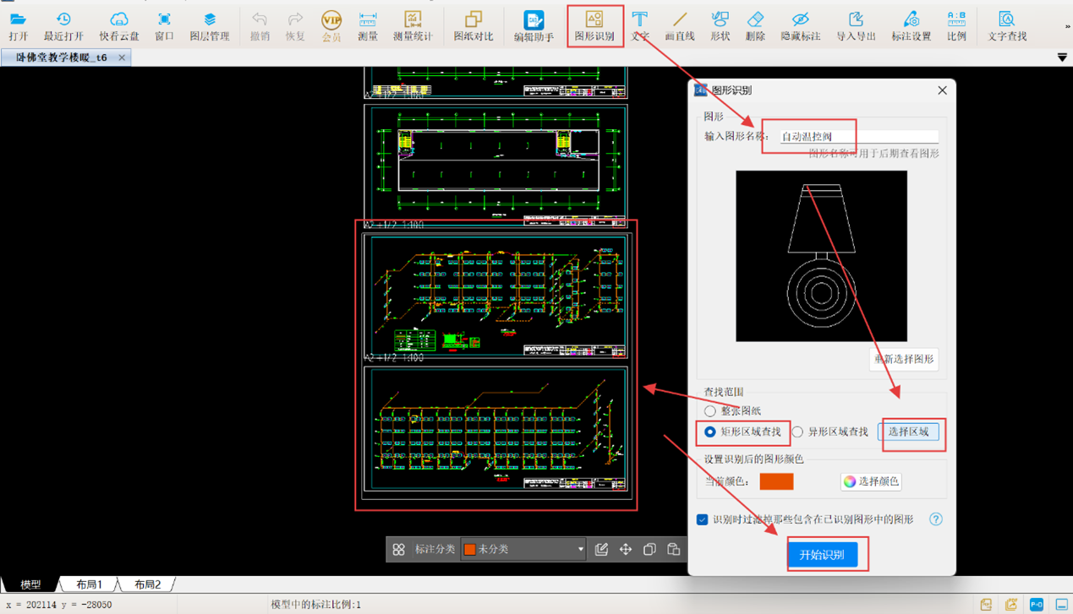Viewport: 1073px width, 614px height.
Task: Open the 快看云盘 cloud drive tool
Action: (118, 25)
